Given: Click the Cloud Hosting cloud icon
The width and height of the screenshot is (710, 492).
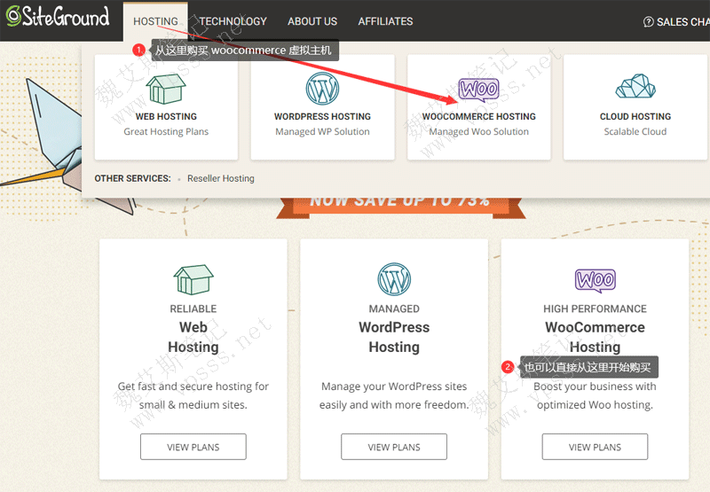Looking at the screenshot, I should tap(635, 86).
